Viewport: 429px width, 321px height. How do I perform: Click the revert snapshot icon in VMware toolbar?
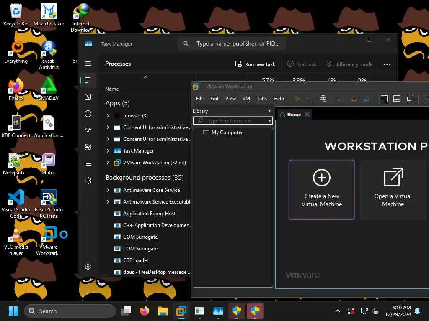pos(354,99)
